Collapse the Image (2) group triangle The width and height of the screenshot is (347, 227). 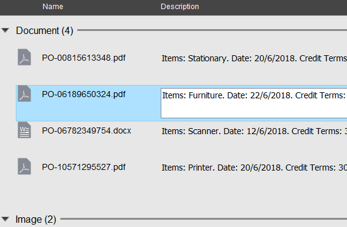pyautogui.click(x=5, y=219)
